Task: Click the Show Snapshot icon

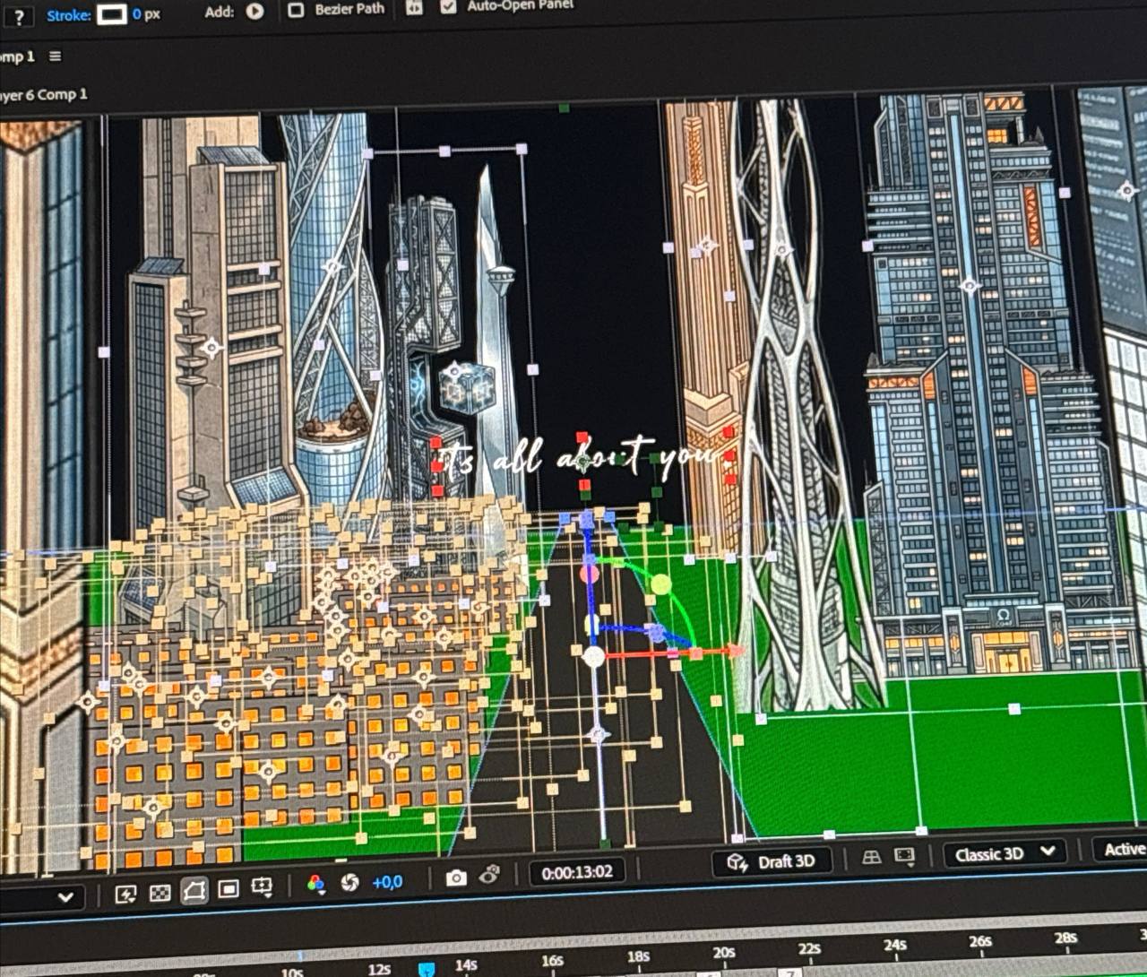Action: coord(489,875)
